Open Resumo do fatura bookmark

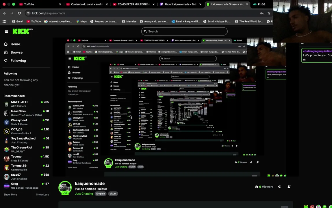104,21
